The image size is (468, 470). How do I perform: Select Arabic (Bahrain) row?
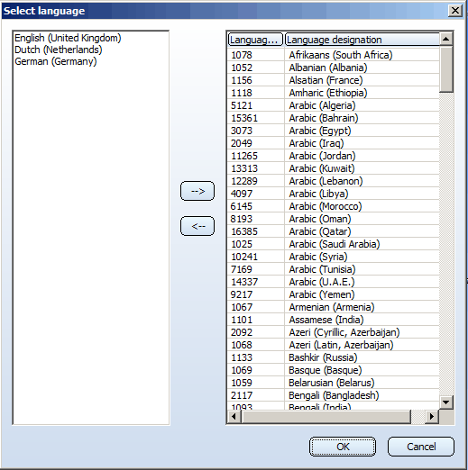334,118
